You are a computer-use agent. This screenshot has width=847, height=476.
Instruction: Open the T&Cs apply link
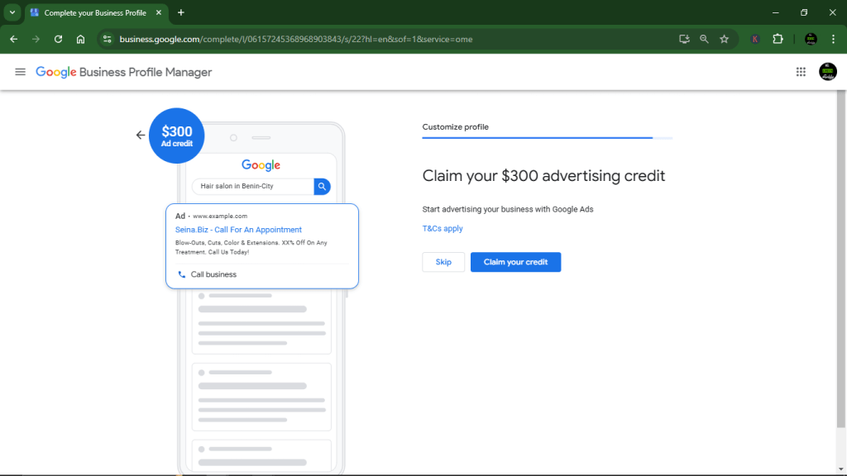(443, 228)
